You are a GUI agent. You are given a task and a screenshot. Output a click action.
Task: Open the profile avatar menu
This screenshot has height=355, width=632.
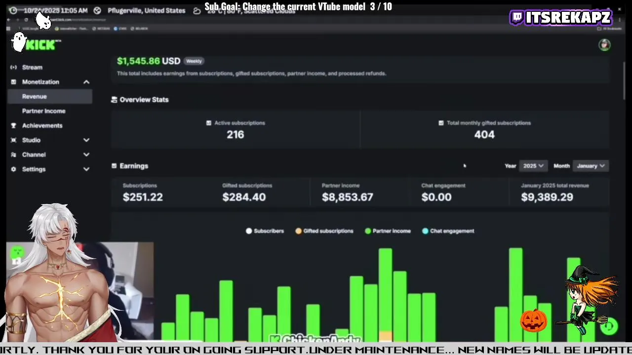coord(604,45)
